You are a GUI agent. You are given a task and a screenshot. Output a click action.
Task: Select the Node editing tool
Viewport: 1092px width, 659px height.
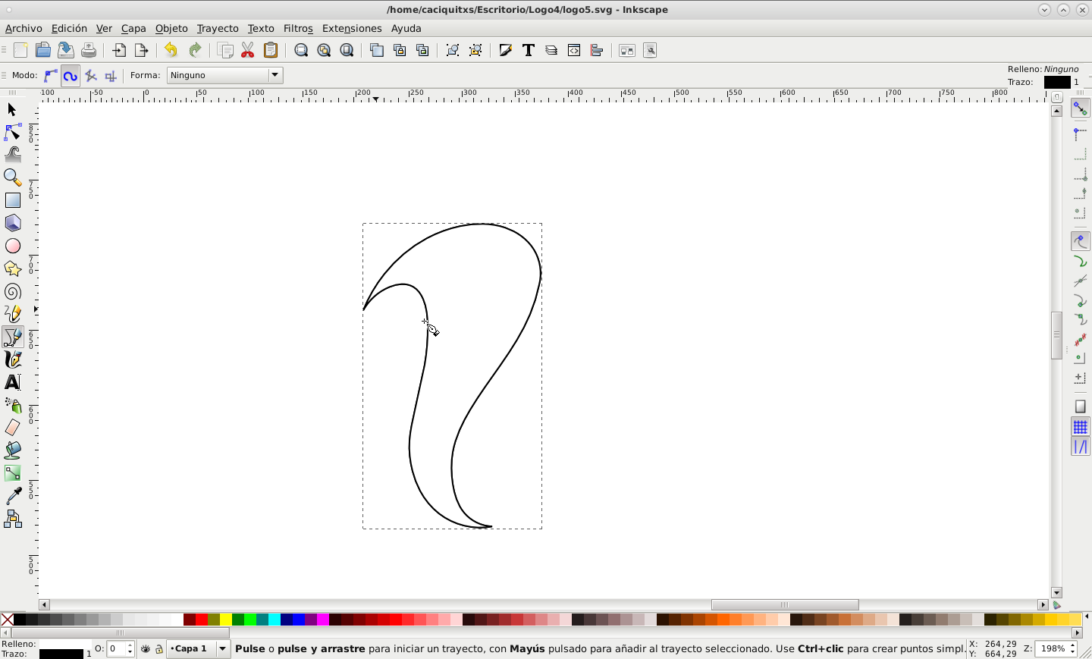[x=13, y=133]
